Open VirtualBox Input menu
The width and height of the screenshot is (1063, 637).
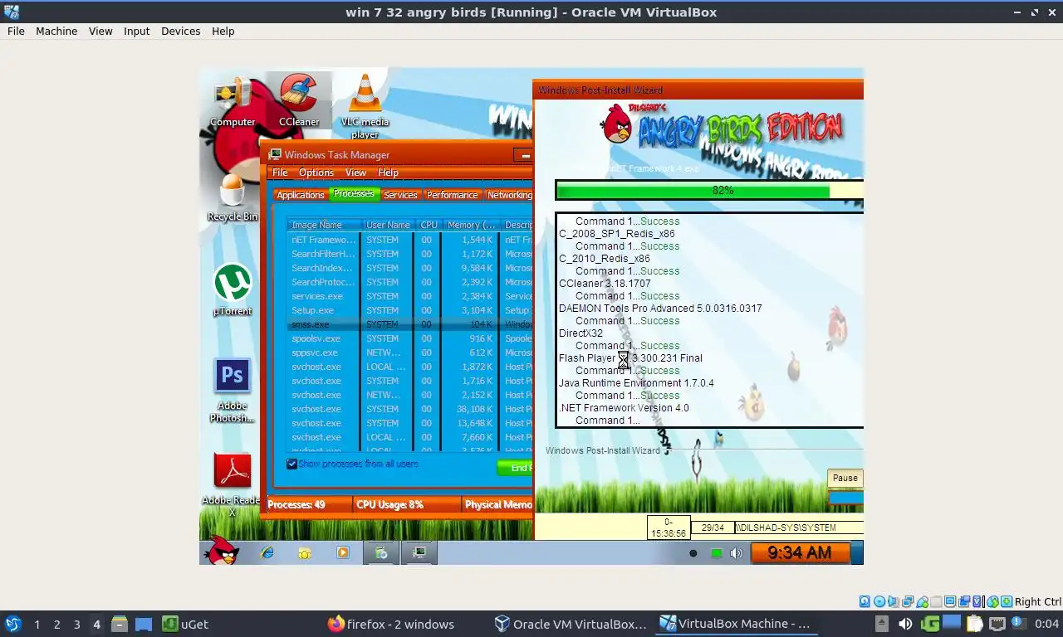click(x=136, y=31)
